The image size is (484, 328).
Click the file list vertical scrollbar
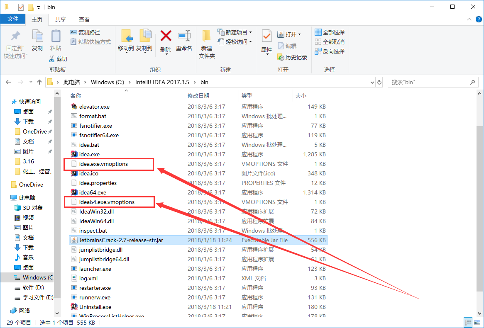480,208
